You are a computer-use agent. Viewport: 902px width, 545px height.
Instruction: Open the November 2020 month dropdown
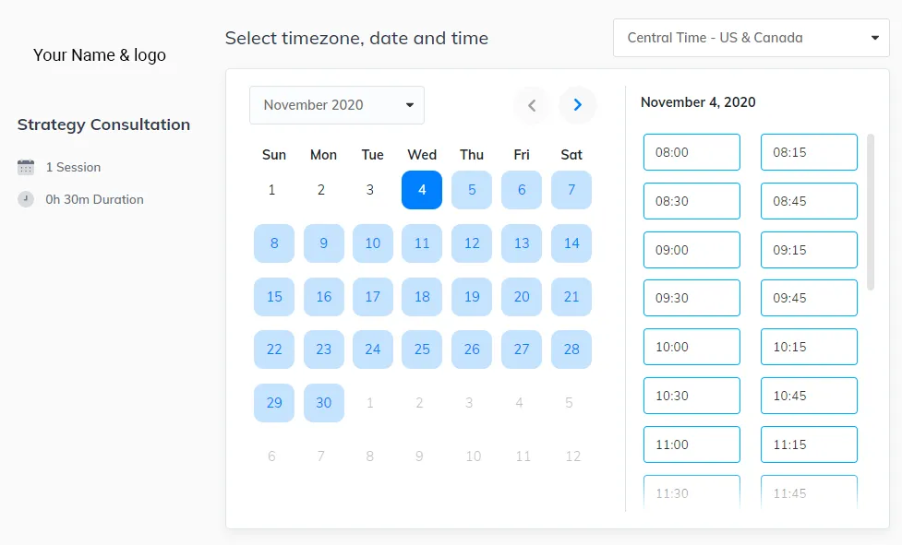[x=337, y=105]
